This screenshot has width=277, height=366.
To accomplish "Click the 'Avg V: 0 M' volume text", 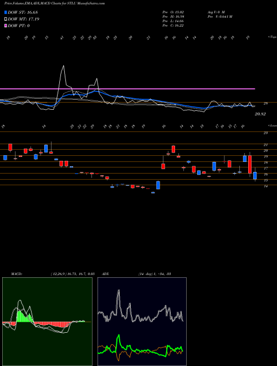I will pyautogui.click(x=216, y=12).
